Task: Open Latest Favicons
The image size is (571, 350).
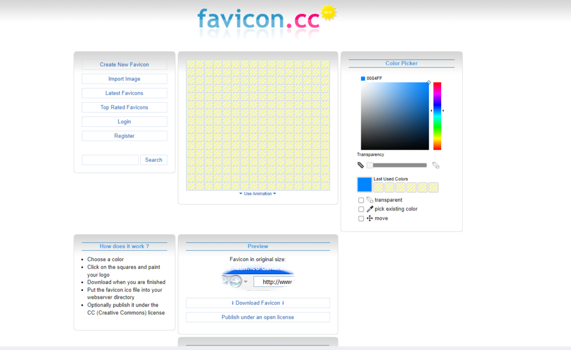Action: pyautogui.click(x=124, y=93)
